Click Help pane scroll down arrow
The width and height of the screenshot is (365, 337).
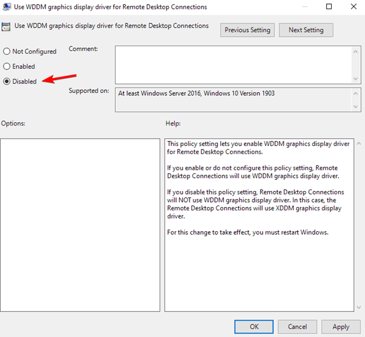coord(359,307)
